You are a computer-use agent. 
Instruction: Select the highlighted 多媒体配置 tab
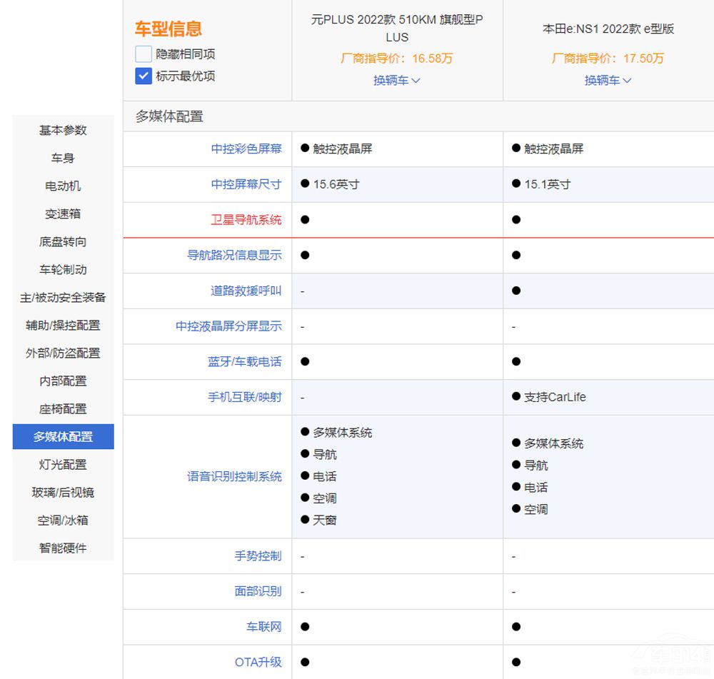pyautogui.click(x=63, y=436)
